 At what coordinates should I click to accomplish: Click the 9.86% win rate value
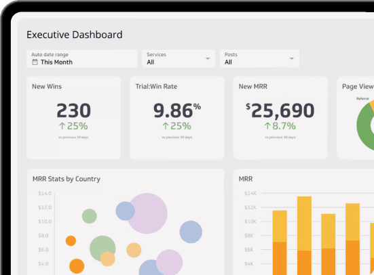(177, 110)
